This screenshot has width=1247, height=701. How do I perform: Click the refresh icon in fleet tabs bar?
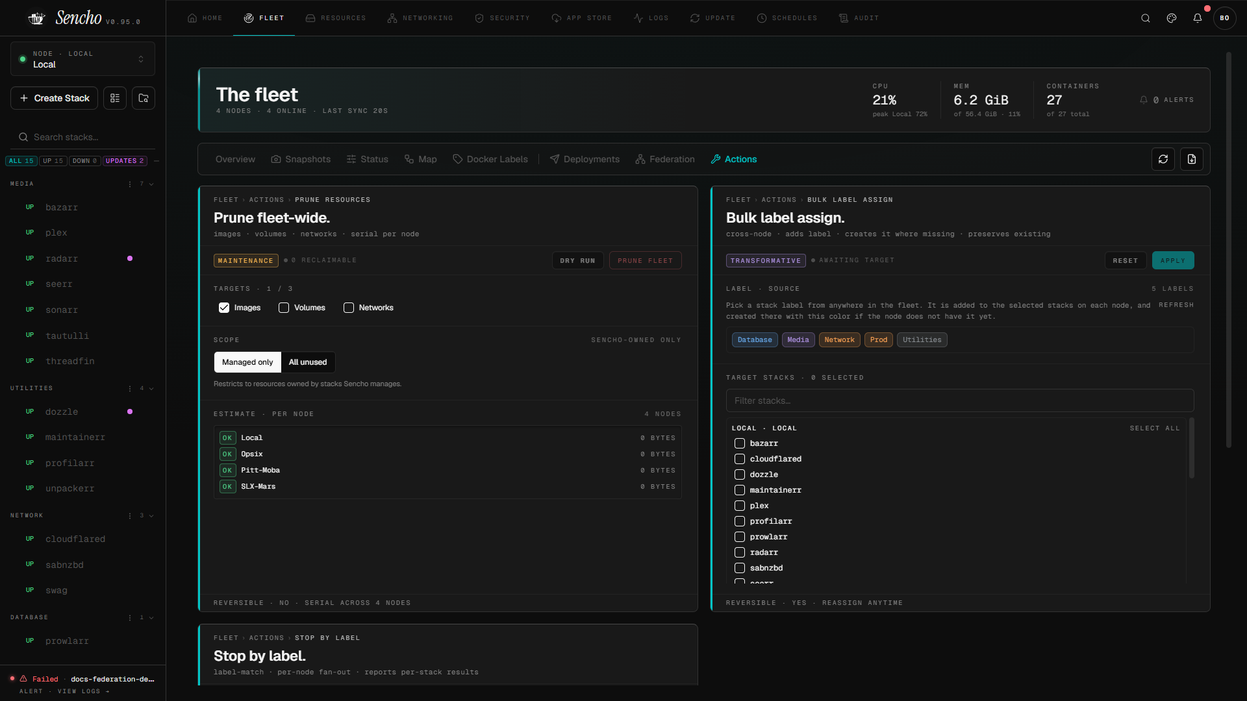pos(1163,159)
